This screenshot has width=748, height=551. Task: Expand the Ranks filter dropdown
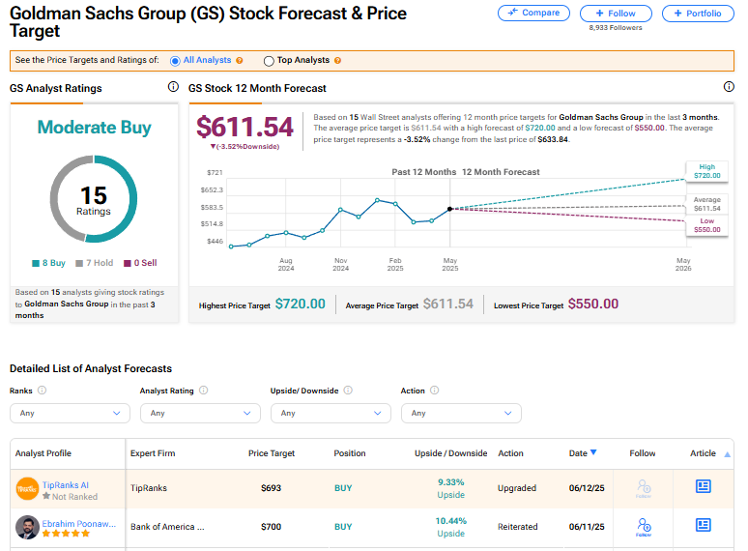coord(70,413)
